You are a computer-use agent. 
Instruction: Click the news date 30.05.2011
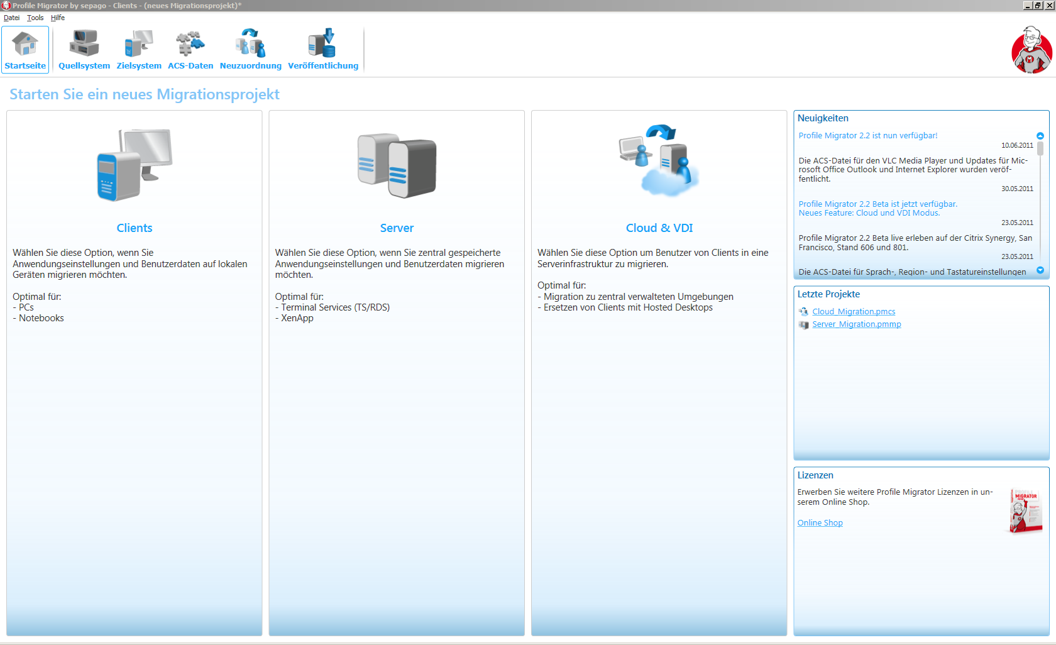(x=1017, y=189)
